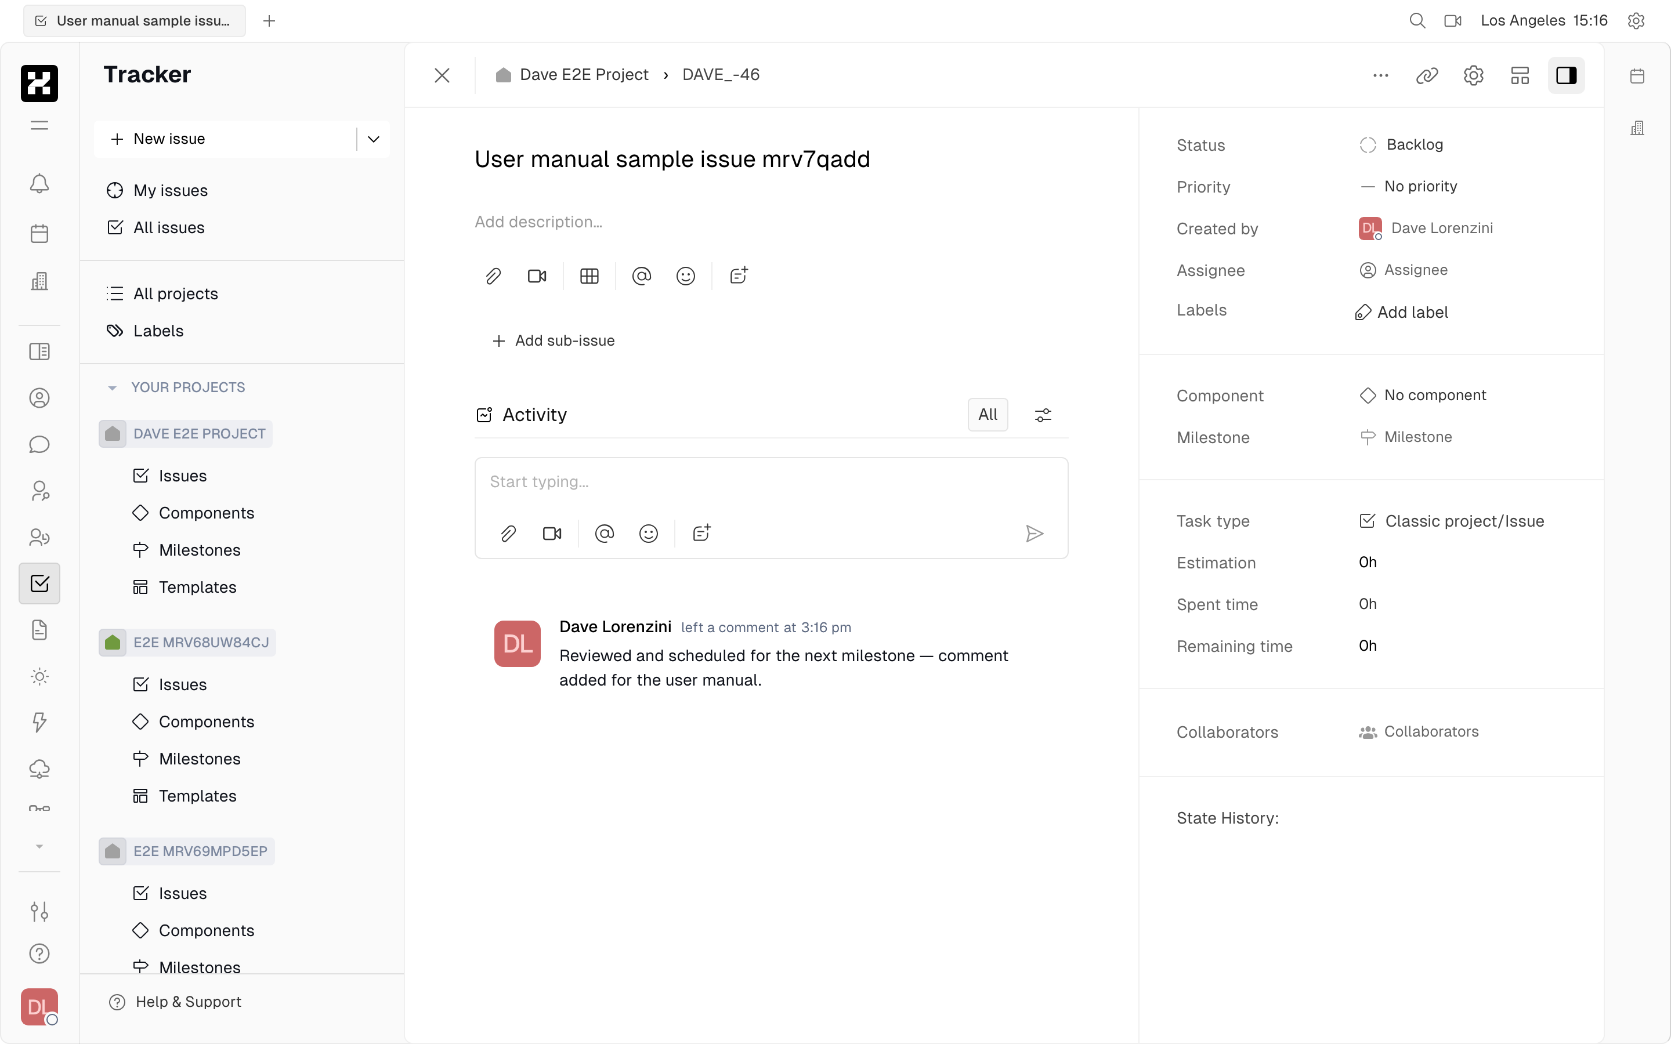Add emoji in the comment box
Image resolution: width=1671 pixels, height=1044 pixels.
click(648, 533)
